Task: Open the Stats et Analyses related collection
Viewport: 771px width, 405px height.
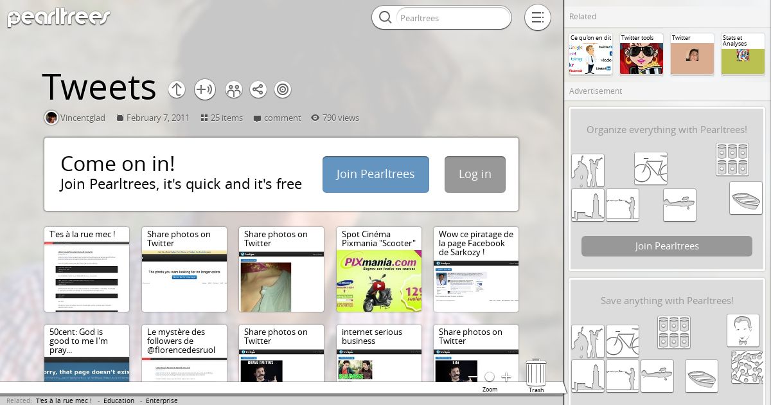Action: coord(743,54)
